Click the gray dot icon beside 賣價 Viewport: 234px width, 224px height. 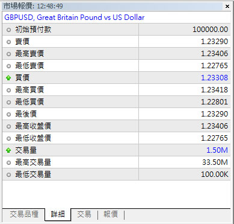pyautogui.click(x=8, y=42)
